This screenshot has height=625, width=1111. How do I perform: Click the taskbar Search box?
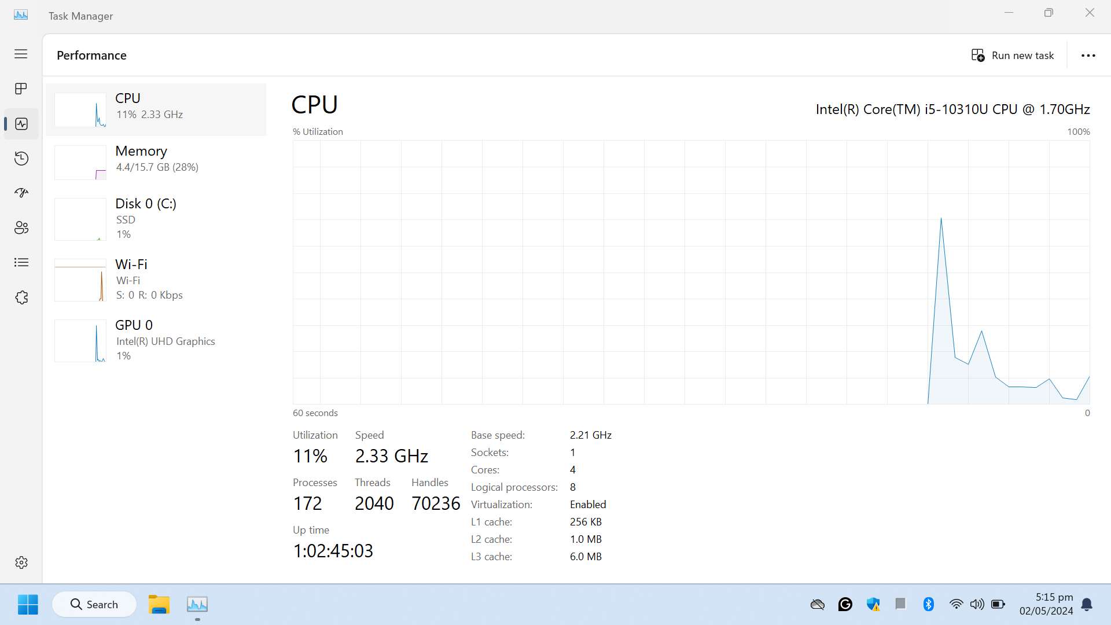coord(94,604)
